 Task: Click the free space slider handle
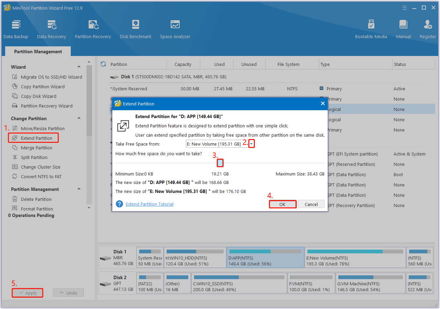click(x=220, y=163)
